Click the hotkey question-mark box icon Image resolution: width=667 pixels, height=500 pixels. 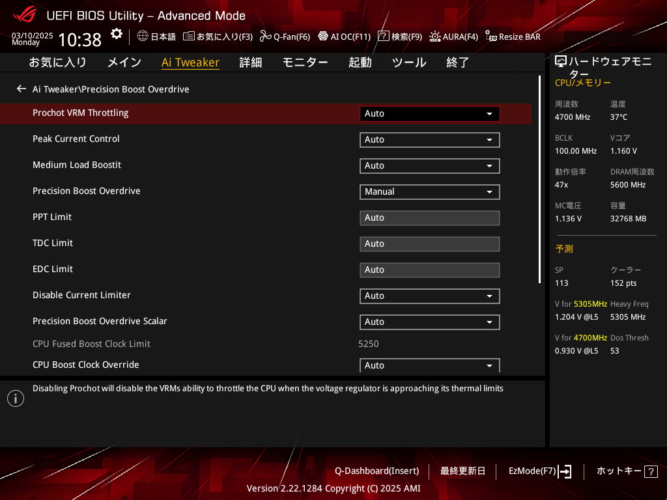coord(651,471)
